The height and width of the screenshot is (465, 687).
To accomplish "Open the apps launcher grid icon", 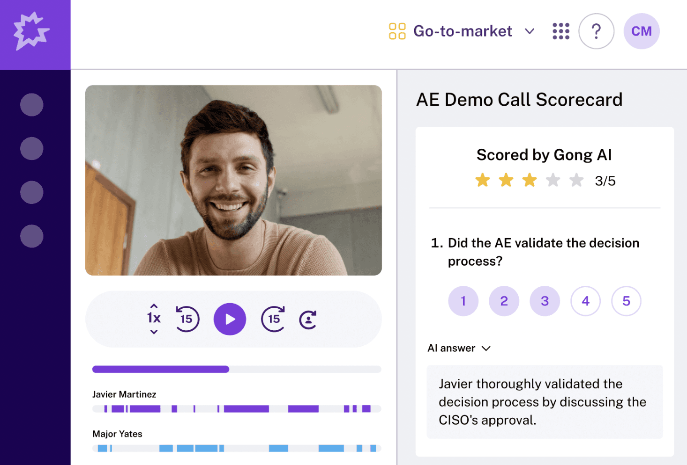I will (x=560, y=31).
